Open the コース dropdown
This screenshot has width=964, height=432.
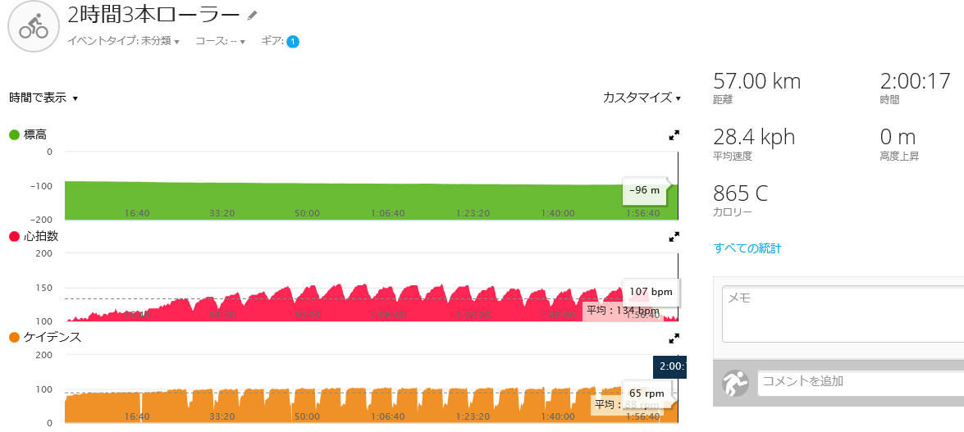(x=220, y=41)
